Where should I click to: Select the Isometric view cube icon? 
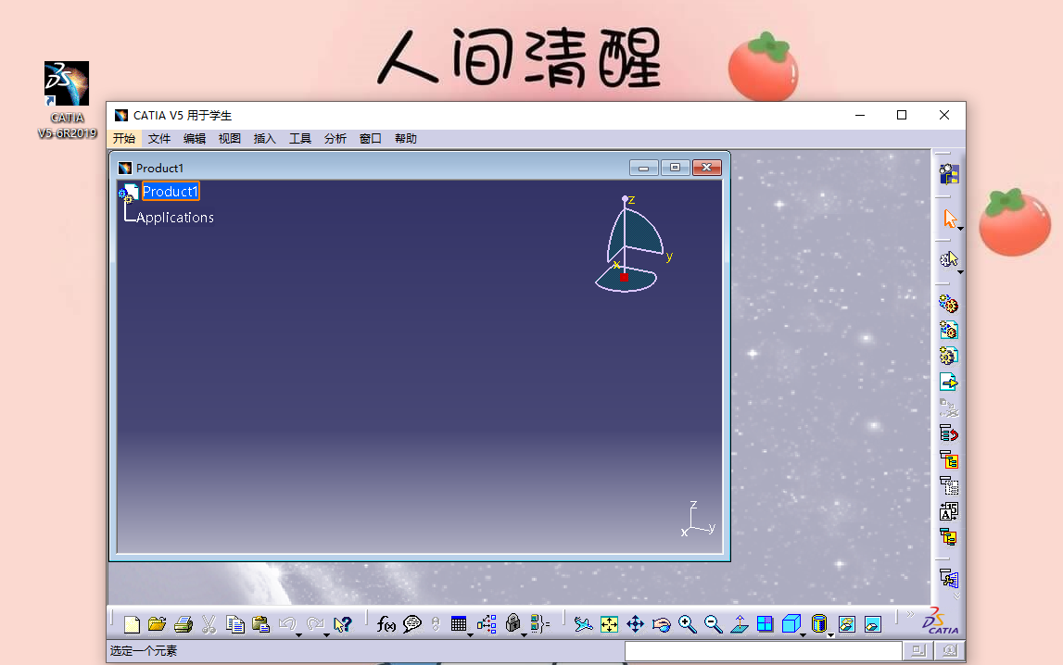click(x=791, y=623)
